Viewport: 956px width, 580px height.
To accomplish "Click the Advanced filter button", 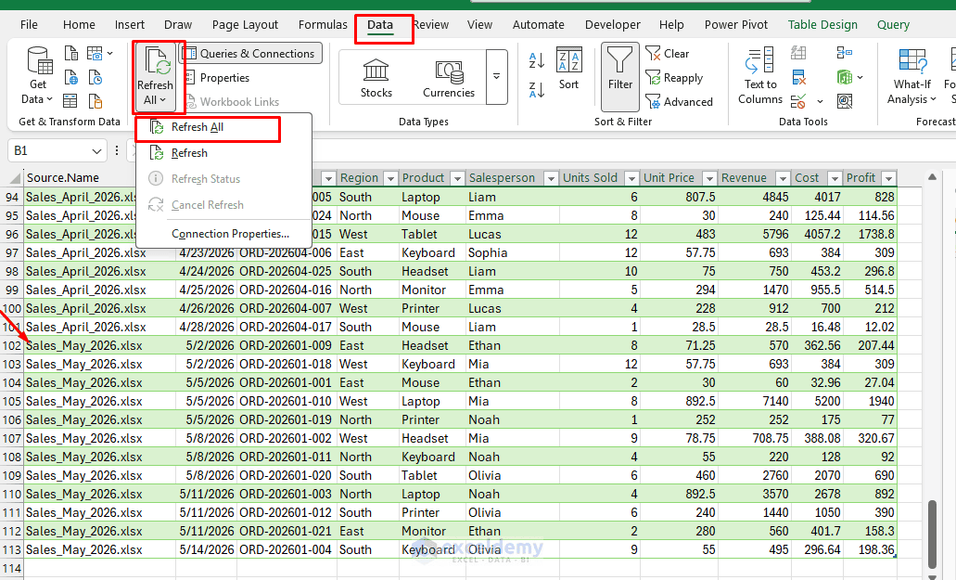I will coord(679,102).
